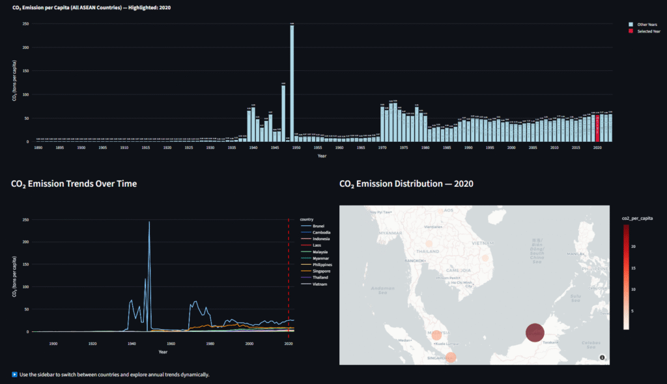Click the red Selected Year legend swatch
This screenshot has width=667, height=384.
[630, 31]
